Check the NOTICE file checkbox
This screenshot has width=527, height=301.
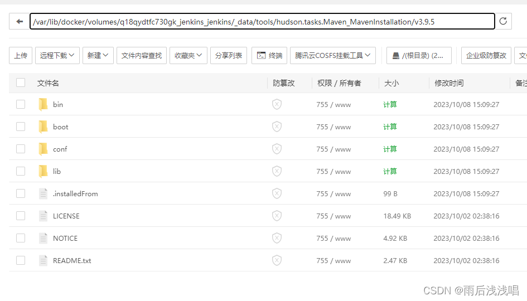point(21,238)
